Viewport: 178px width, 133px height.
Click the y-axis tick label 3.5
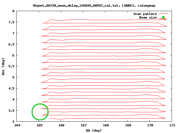(x=11, y=111)
